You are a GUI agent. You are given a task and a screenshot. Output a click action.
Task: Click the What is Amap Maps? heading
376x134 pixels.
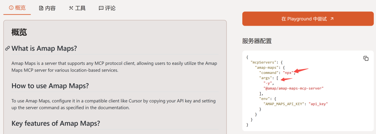44,49
